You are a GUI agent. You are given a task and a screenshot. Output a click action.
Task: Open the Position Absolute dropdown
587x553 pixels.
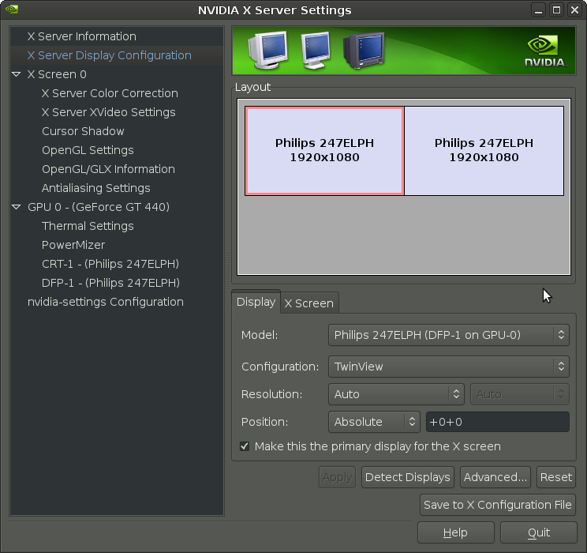374,422
